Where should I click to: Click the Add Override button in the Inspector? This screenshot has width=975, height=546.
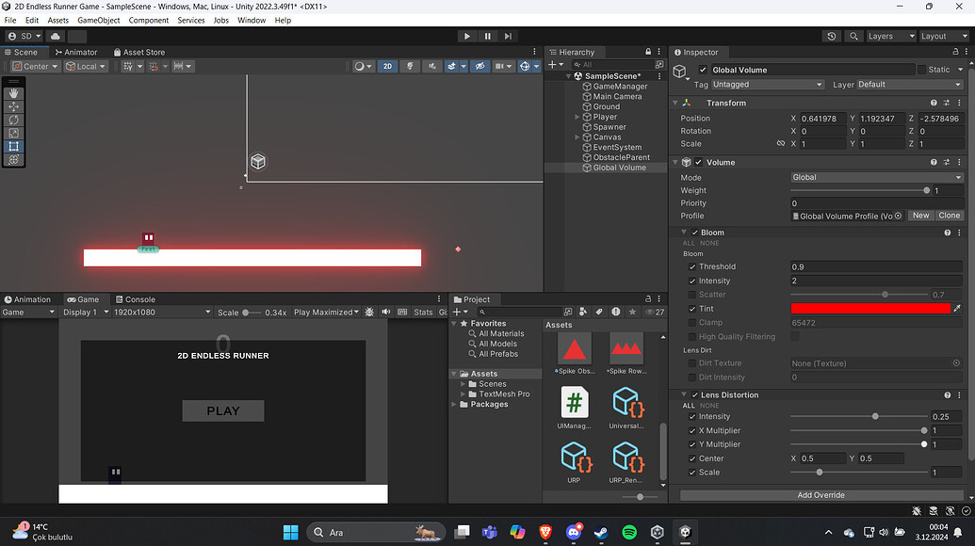click(x=821, y=494)
